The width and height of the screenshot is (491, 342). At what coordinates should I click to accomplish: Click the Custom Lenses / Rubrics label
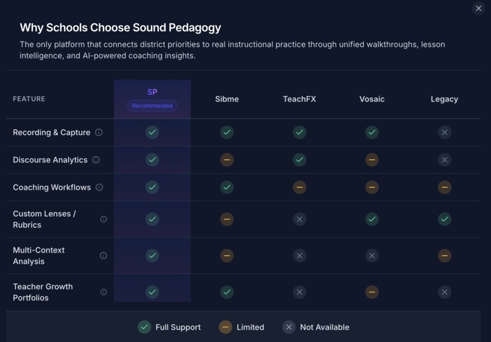44,219
